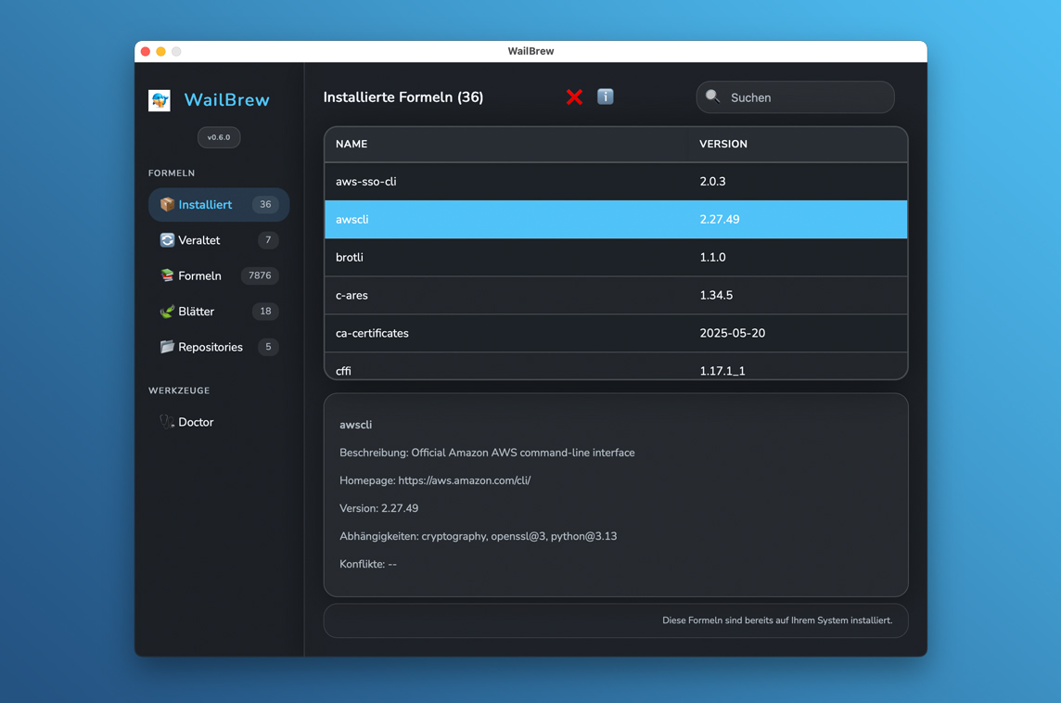
Task: Click the Repositories folder icon
Action: (x=167, y=347)
